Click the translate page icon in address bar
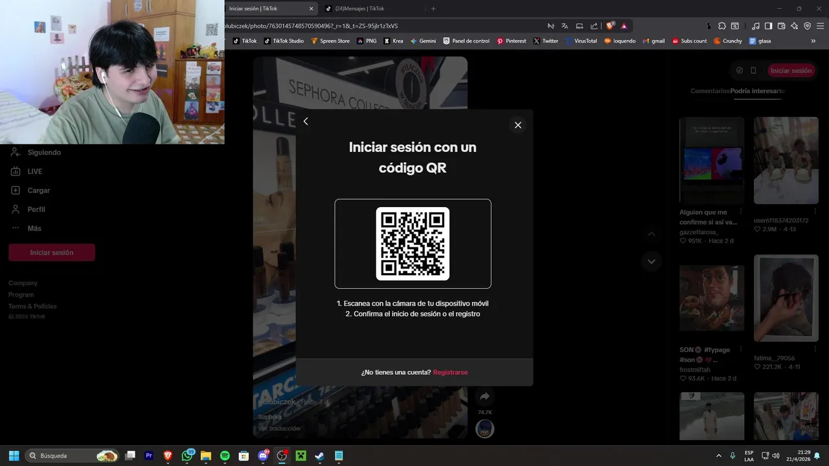Screen dimensions: 829x466 click(565, 26)
